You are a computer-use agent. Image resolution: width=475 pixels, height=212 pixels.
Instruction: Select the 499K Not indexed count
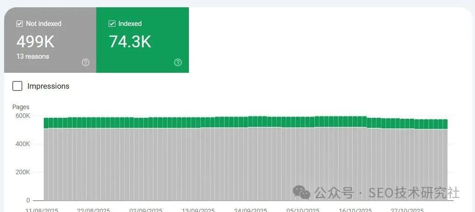tap(35, 42)
